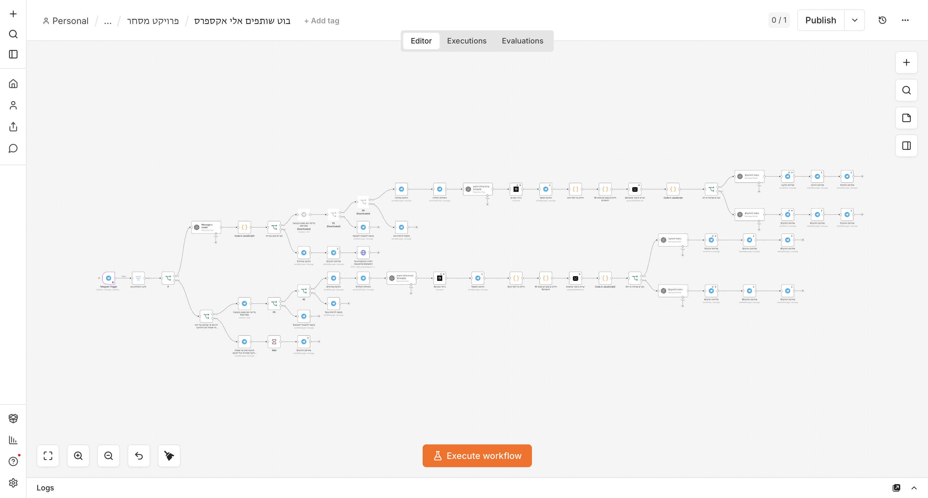This screenshot has width=928, height=498.
Task: Select the Telegram Trigger node
Action: point(109,278)
